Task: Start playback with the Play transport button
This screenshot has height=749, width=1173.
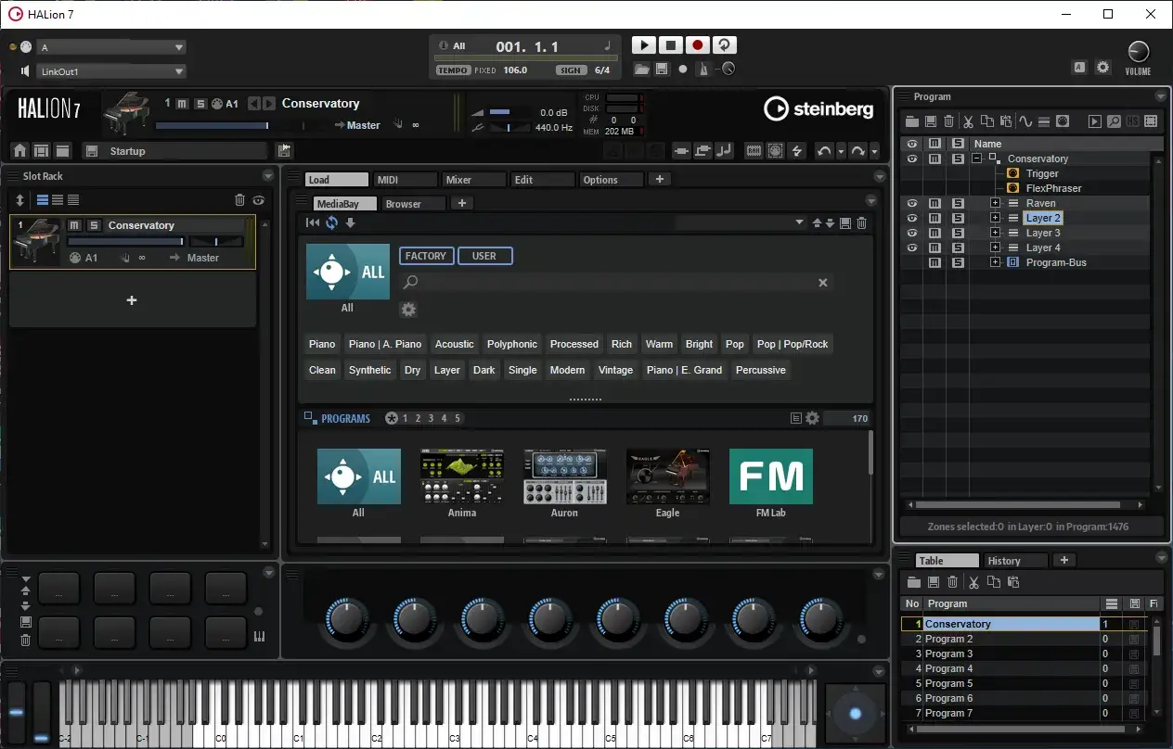Action: 642,44
